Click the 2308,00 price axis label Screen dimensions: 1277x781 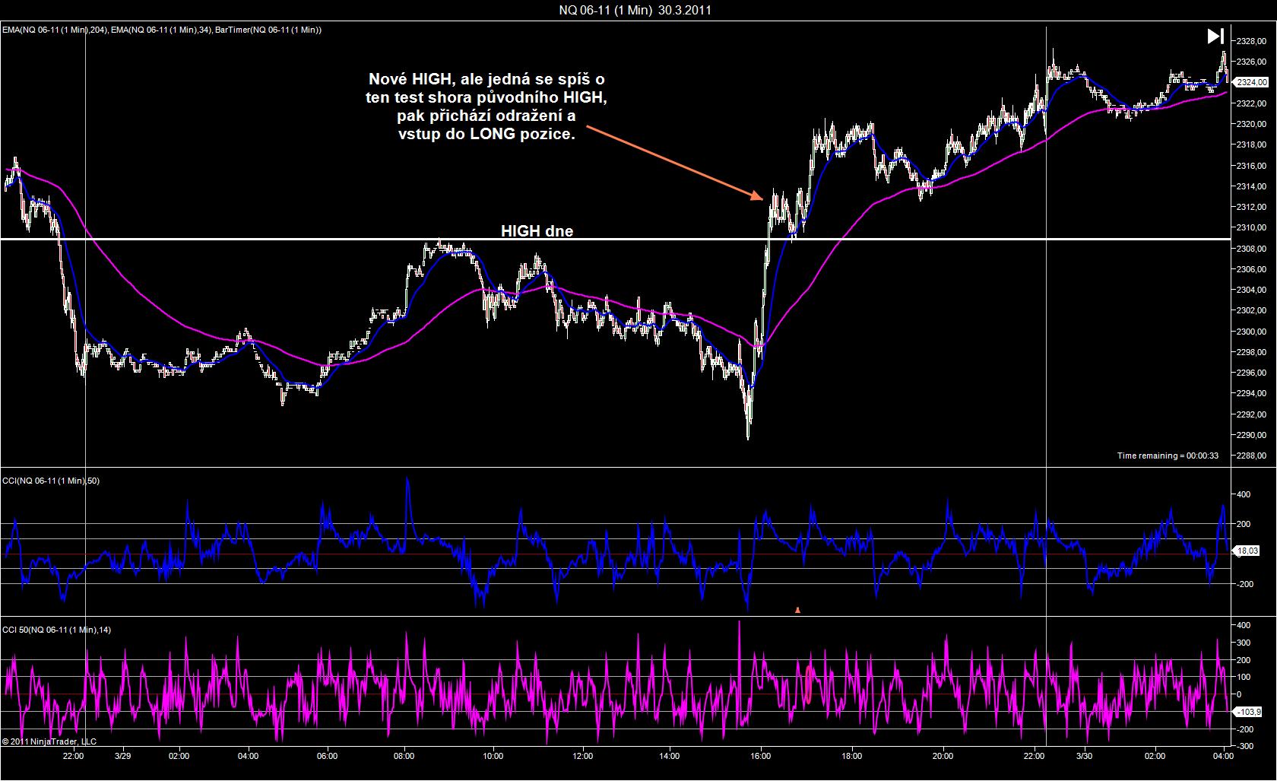coord(1251,249)
